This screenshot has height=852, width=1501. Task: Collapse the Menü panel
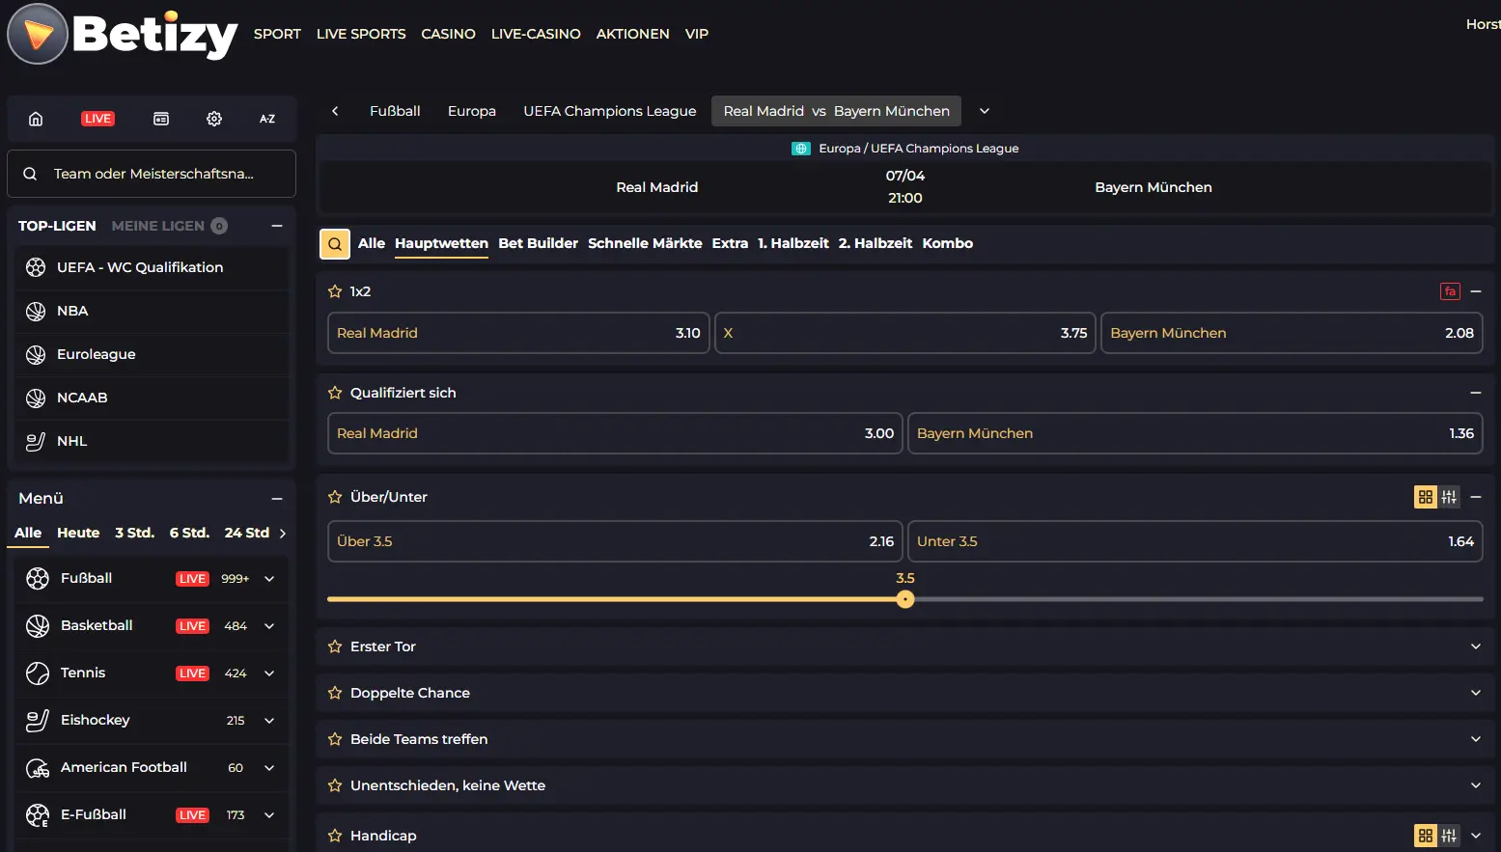coord(277,498)
